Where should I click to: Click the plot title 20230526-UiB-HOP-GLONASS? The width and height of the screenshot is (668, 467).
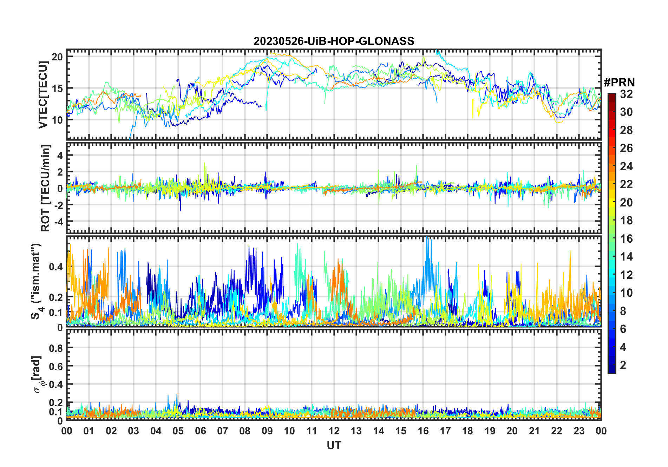click(x=334, y=41)
